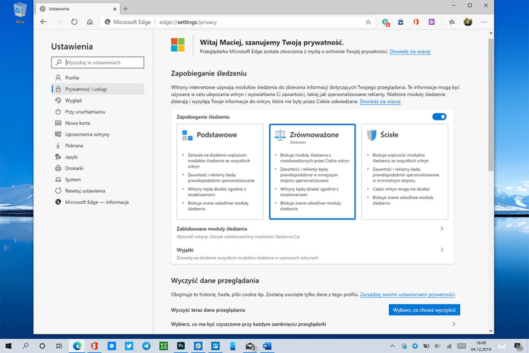Select the Ścisłe tracking prevention card
Screen dimensions: 529x353
[x=405, y=171]
